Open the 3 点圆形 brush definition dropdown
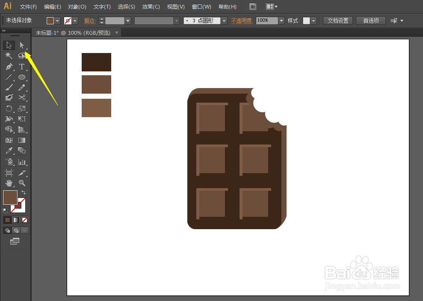This screenshot has height=301, width=423. click(x=224, y=21)
